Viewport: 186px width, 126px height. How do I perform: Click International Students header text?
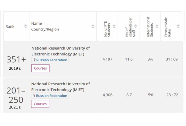[x=150, y=27]
